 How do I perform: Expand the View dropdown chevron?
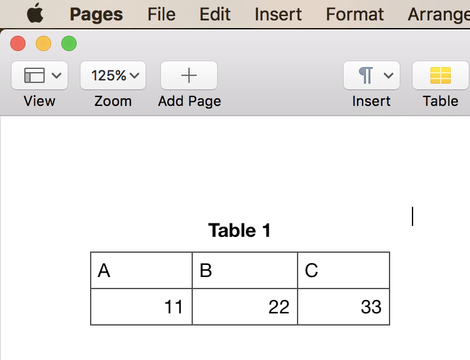pos(56,76)
